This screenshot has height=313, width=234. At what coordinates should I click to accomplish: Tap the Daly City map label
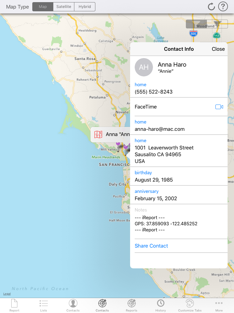[117, 184]
